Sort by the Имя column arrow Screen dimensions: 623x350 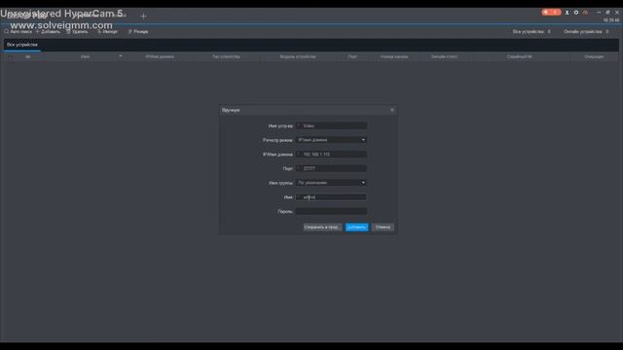coord(121,56)
